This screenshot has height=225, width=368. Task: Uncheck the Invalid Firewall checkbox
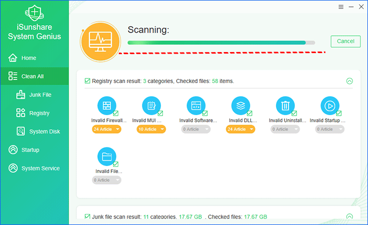point(116,114)
